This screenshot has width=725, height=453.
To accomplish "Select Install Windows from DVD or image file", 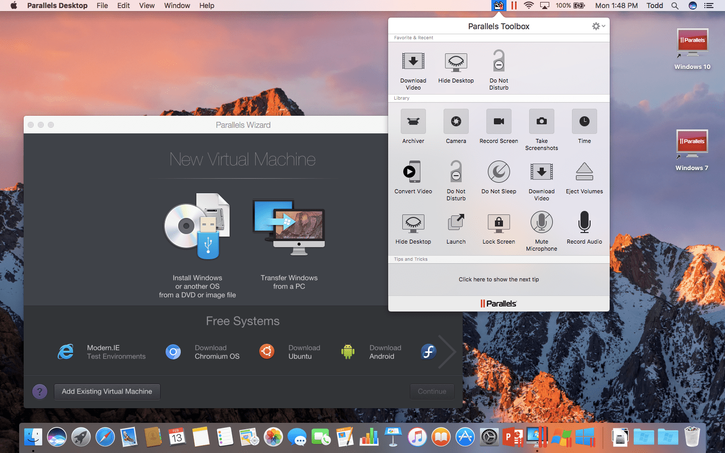I will pyautogui.click(x=197, y=246).
